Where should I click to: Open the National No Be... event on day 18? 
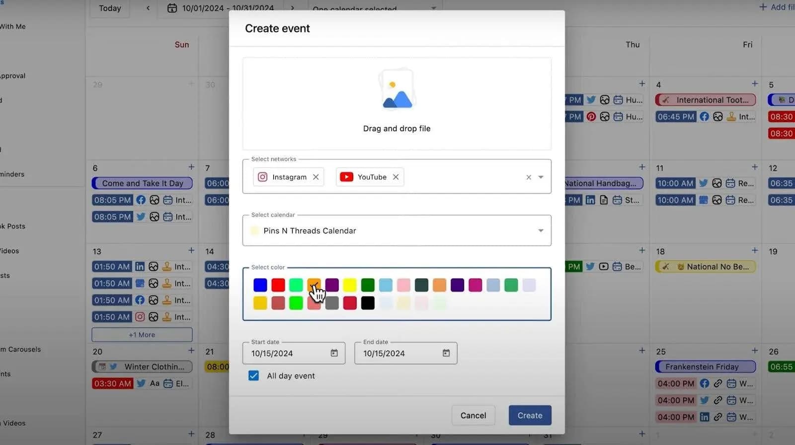pos(706,267)
